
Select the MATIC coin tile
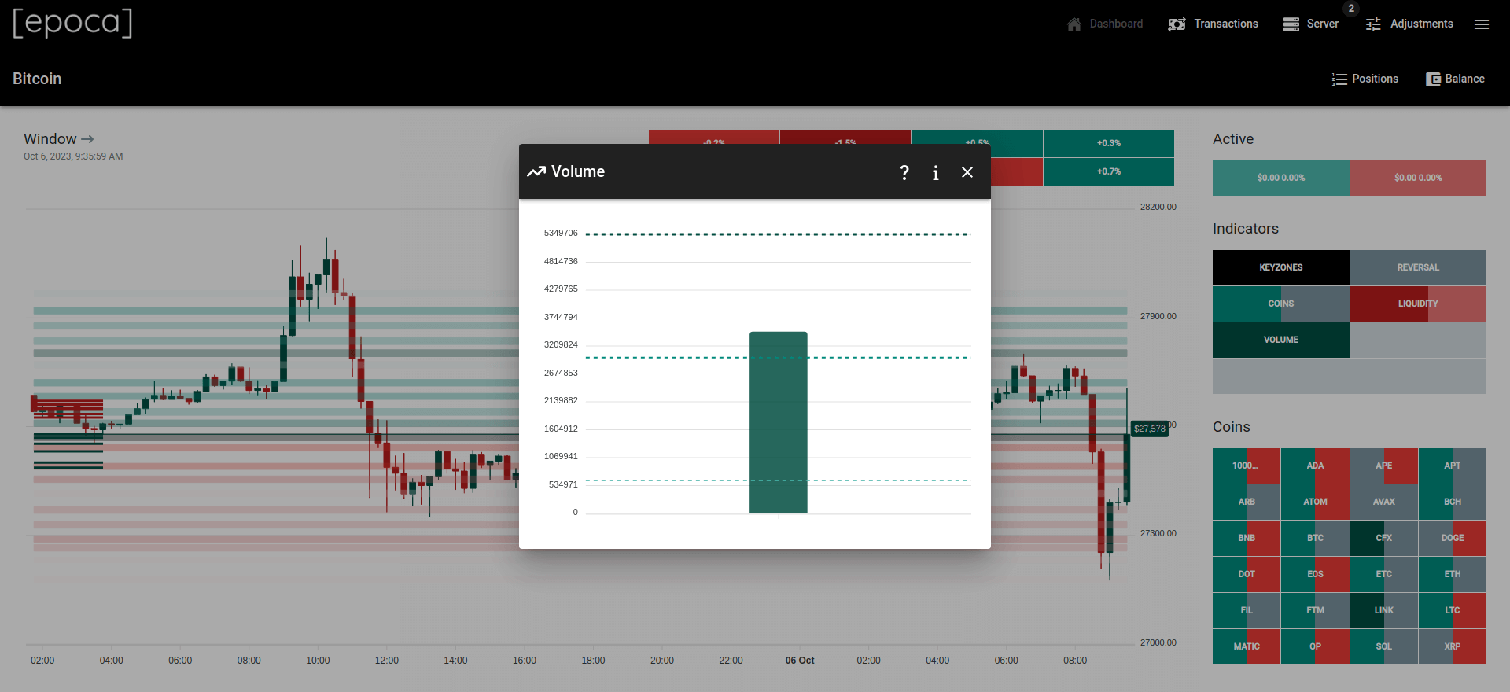click(x=1247, y=647)
